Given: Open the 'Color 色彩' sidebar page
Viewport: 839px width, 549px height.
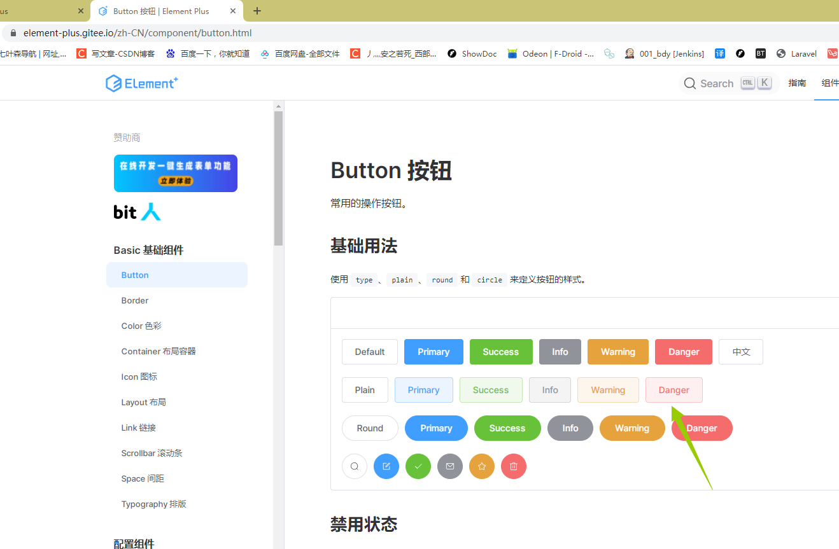Looking at the screenshot, I should pyautogui.click(x=141, y=326).
